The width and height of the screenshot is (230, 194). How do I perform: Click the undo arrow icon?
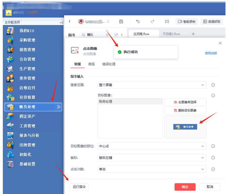(138, 22)
